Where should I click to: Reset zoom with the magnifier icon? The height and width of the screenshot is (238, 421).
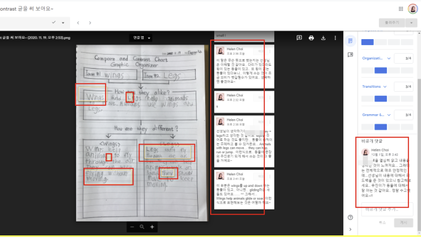142,227
